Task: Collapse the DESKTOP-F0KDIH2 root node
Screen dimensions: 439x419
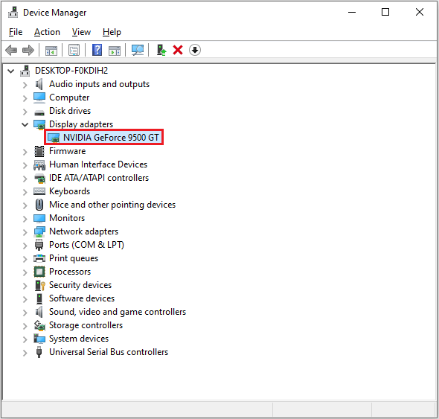Action: click(11, 71)
